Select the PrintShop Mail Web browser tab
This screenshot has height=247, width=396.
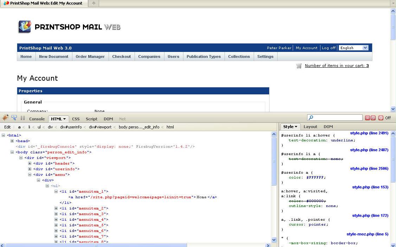coord(44,3)
